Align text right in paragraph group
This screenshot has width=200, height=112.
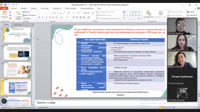pos(80,17)
